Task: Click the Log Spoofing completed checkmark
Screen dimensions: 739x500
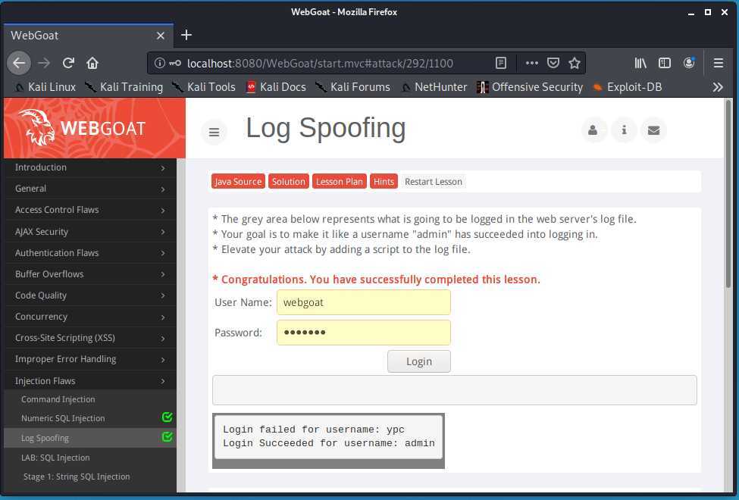Action: (167, 437)
